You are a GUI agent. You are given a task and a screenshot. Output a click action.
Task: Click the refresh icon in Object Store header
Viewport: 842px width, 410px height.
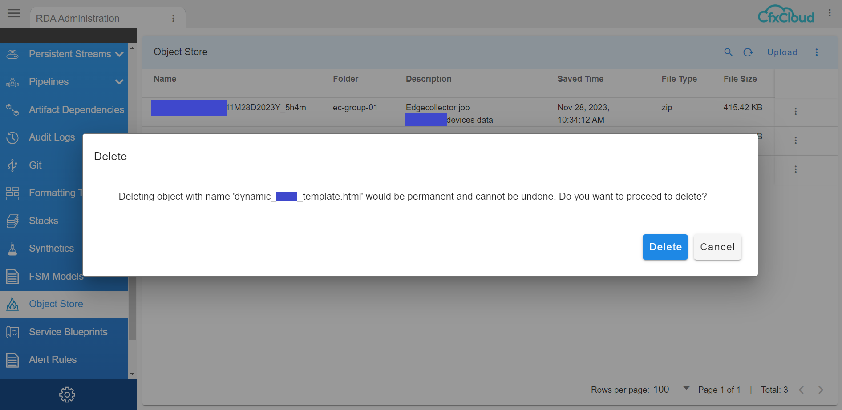tap(748, 52)
